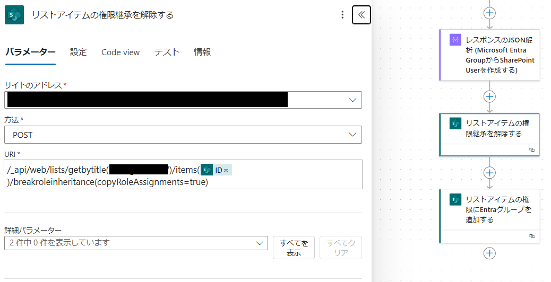Add step below Entraグループを追加する card
Viewport: 551px width, 282px height.
tap(489, 253)
